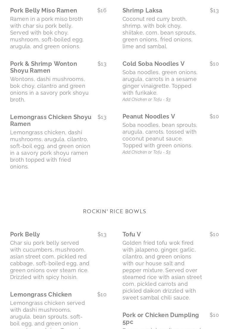Image resolution: width=229 pixels, height=329 pixels.
Task: Click the Tofu V bowl description text
Action: (162, 270)
